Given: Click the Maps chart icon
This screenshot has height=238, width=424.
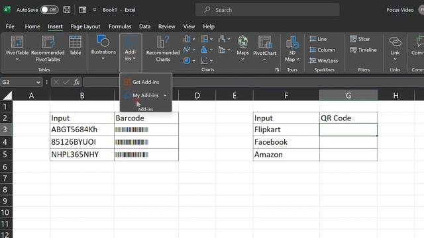Looking at the screenshot, I should point(243,42).
